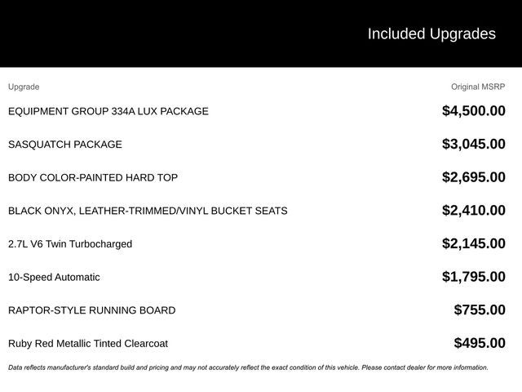Click the $1,795.00 price

pyautogui.click(x=473, y=277)
